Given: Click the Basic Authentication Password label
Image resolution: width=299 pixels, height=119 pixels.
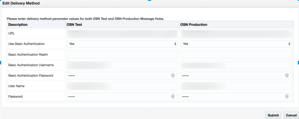Looking at the screenshot, I should tap(31, 76).
